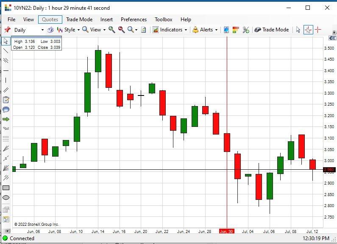Choose the green arrow marker tool
Screen dimensions: 337x244
coord(6,119)
